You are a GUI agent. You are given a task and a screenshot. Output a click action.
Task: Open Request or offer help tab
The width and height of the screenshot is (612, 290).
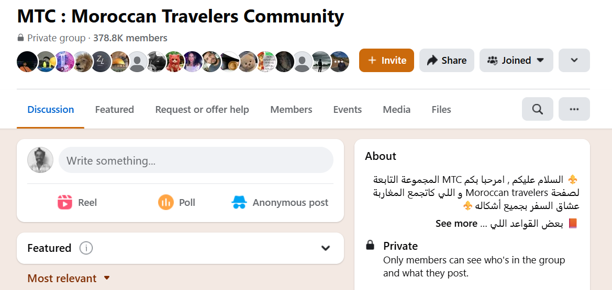pos(202,109)
